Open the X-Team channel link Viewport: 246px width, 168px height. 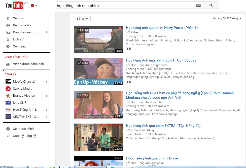point(136,32)
